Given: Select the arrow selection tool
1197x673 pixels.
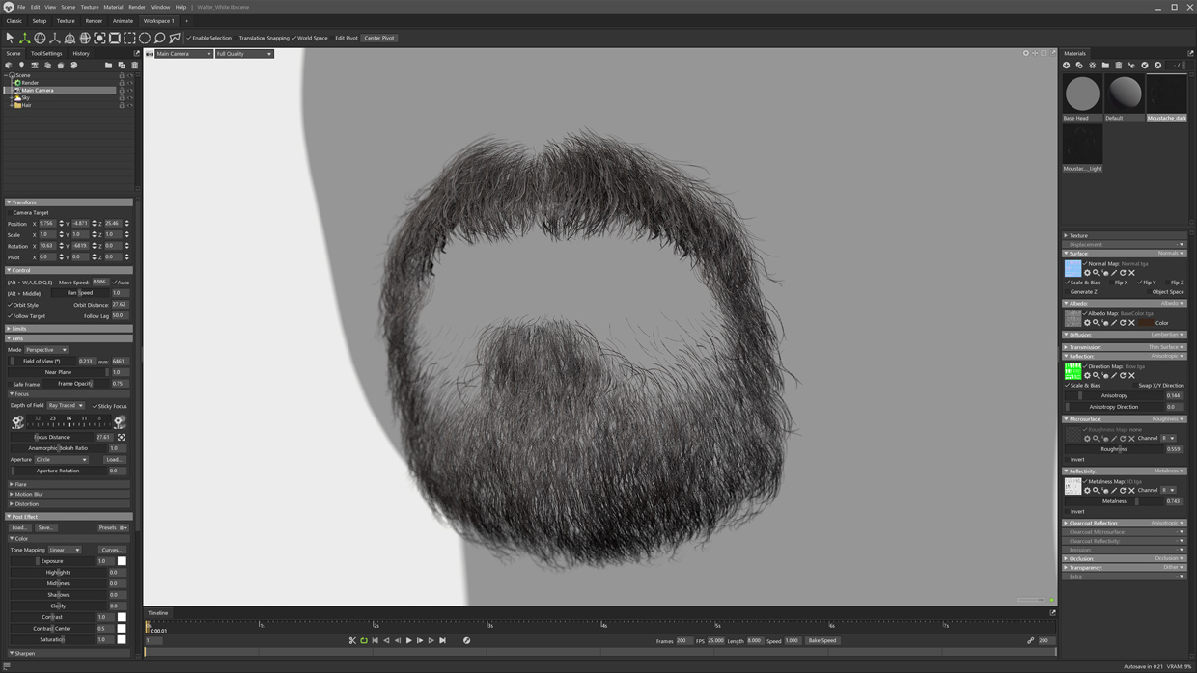Looking at the screenshot, I should click(x=10, y=38).
